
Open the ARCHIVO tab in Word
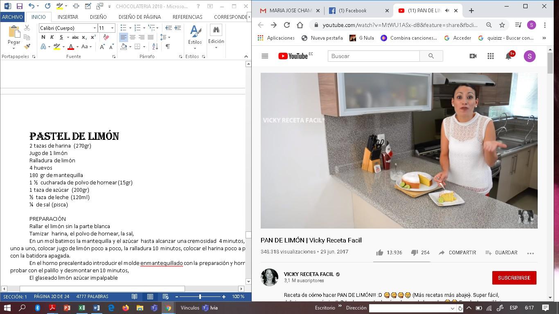tap(12, 17)
